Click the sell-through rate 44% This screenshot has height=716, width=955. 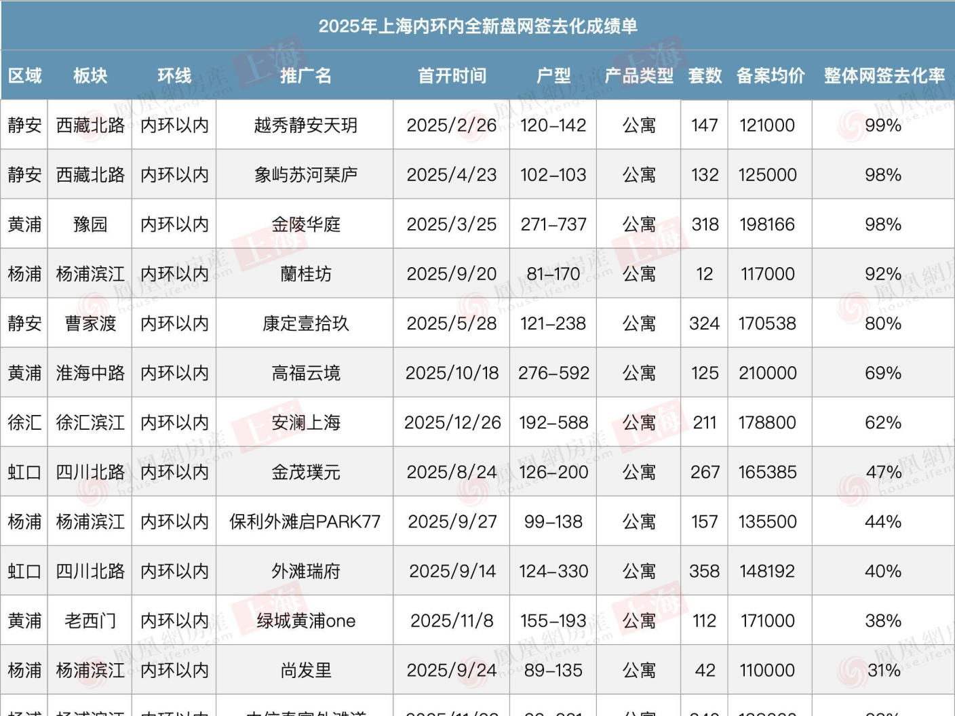click(883, 521)
